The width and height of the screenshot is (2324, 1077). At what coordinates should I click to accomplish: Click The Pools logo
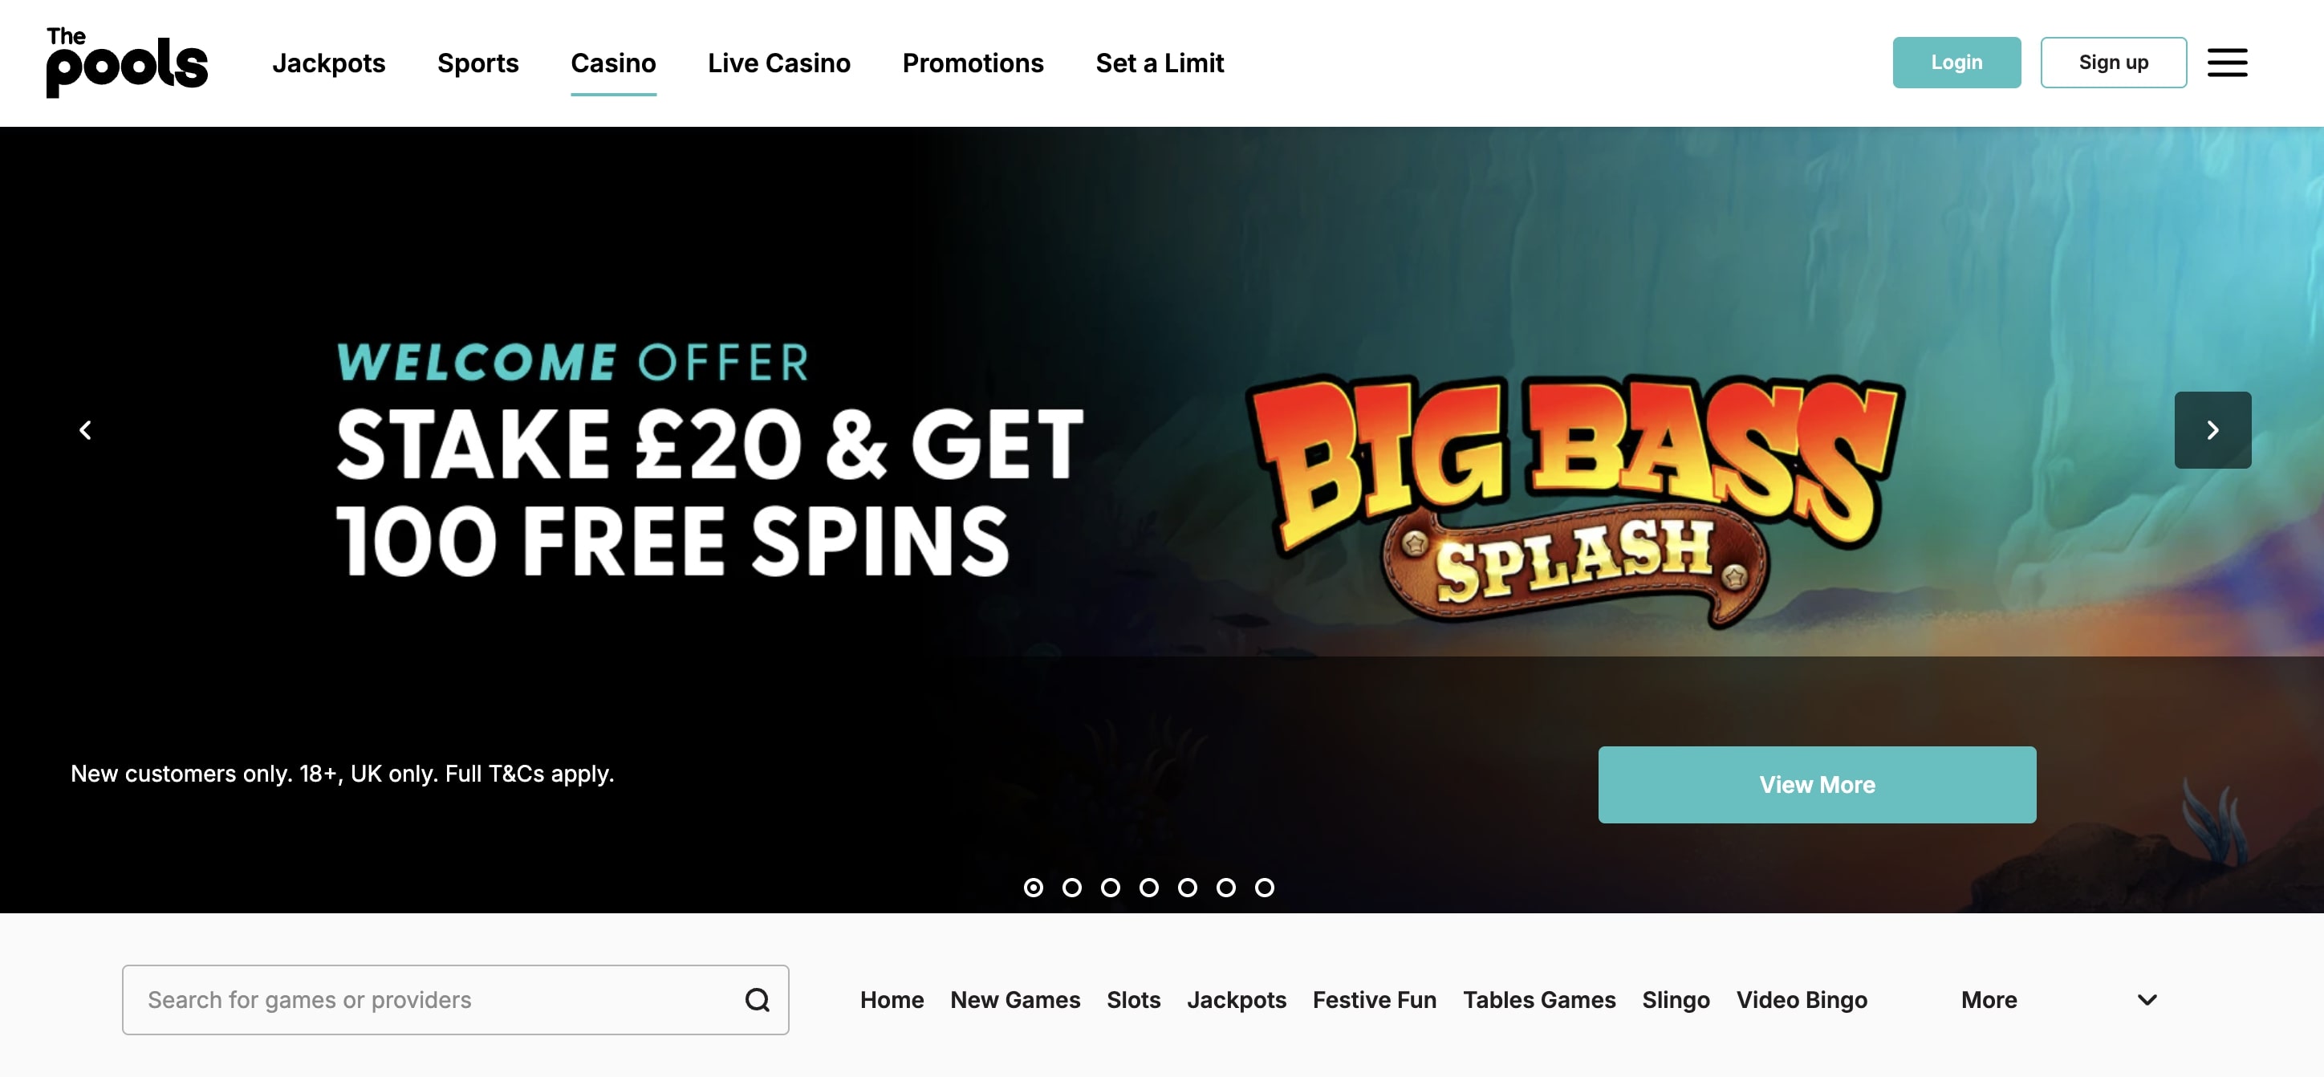tap(126, 63)
